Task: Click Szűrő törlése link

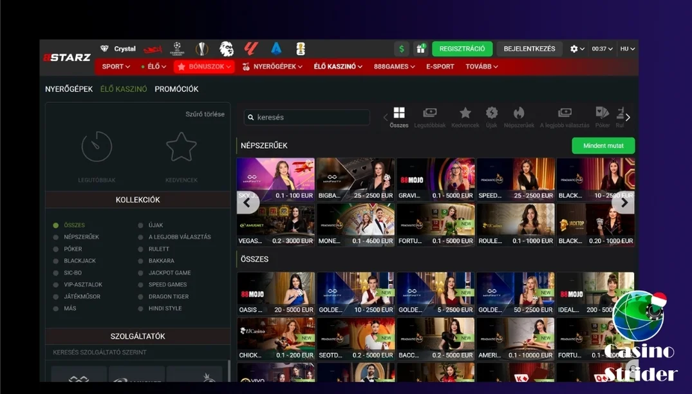Action: pos(205,115)
